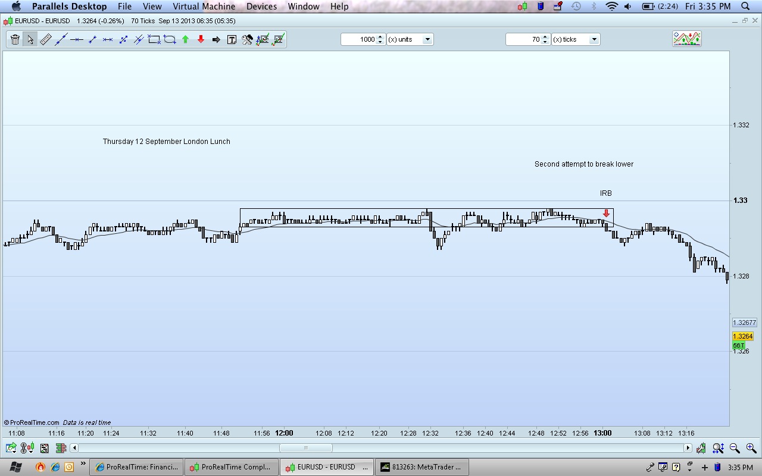
Task: Click the IRB chart annotation
Action: tap(606, 193)
